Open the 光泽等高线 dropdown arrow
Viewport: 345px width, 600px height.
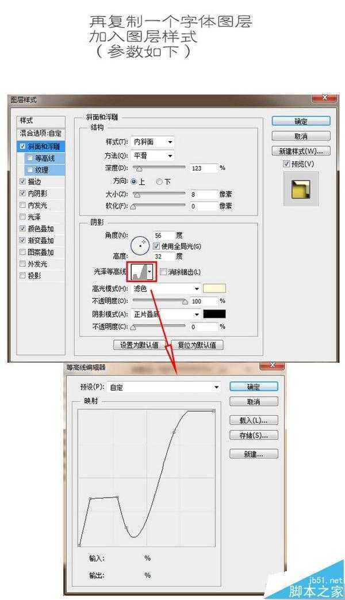149,272
